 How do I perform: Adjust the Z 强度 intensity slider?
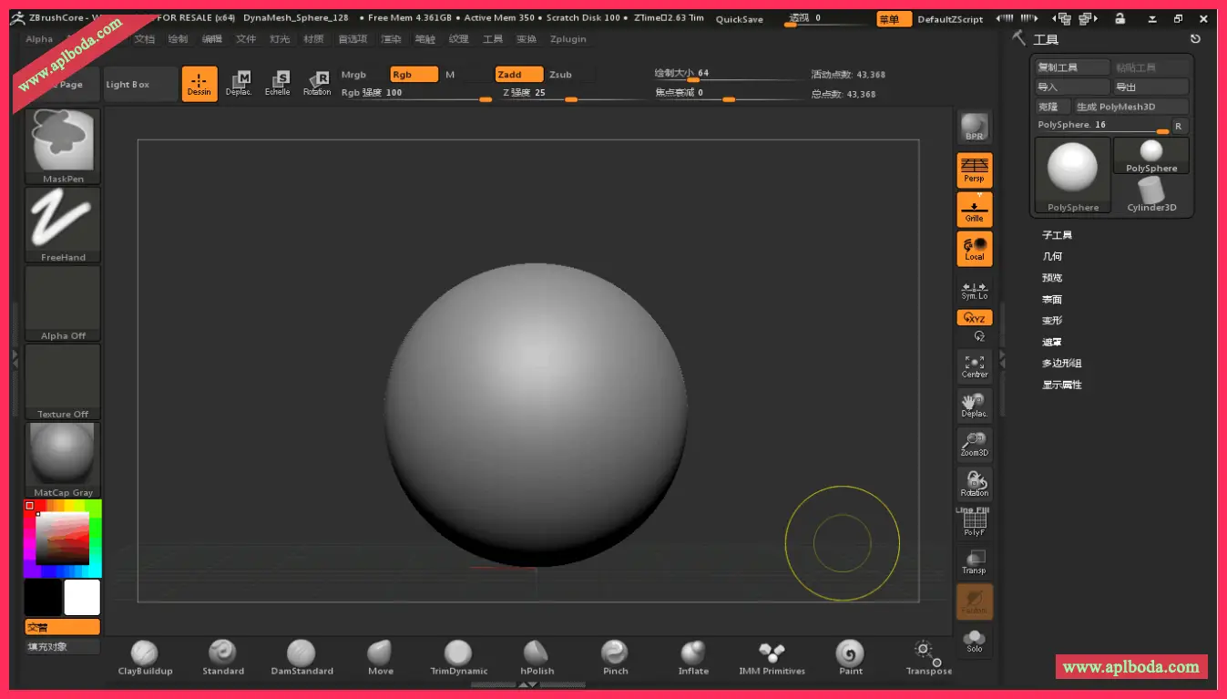[570, 98]
